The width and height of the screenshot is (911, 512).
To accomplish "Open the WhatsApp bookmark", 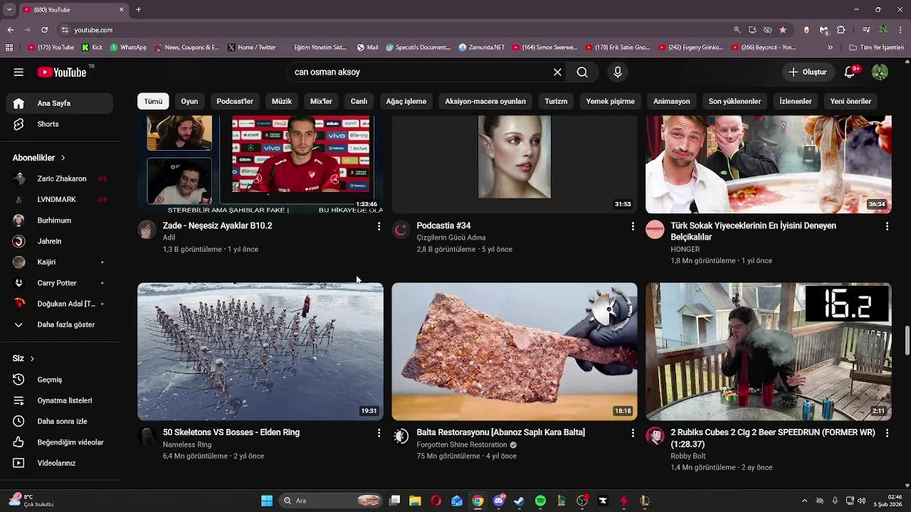I will [128, 48].
